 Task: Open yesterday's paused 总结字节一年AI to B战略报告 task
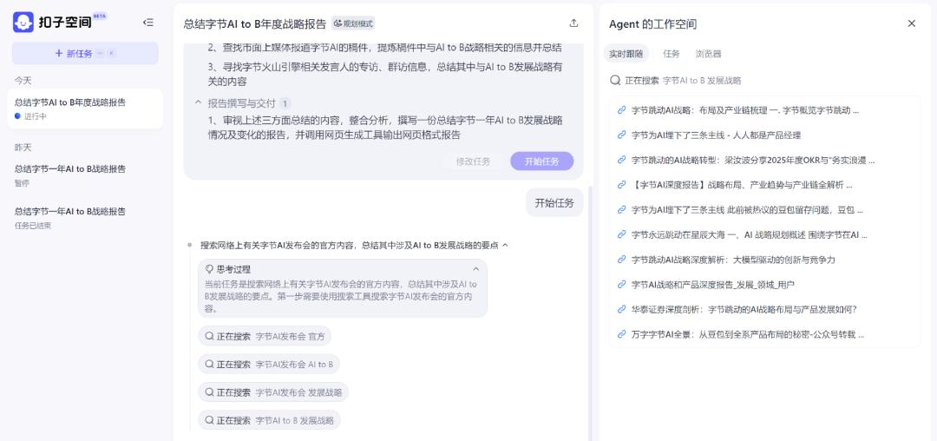coord(70,174)
